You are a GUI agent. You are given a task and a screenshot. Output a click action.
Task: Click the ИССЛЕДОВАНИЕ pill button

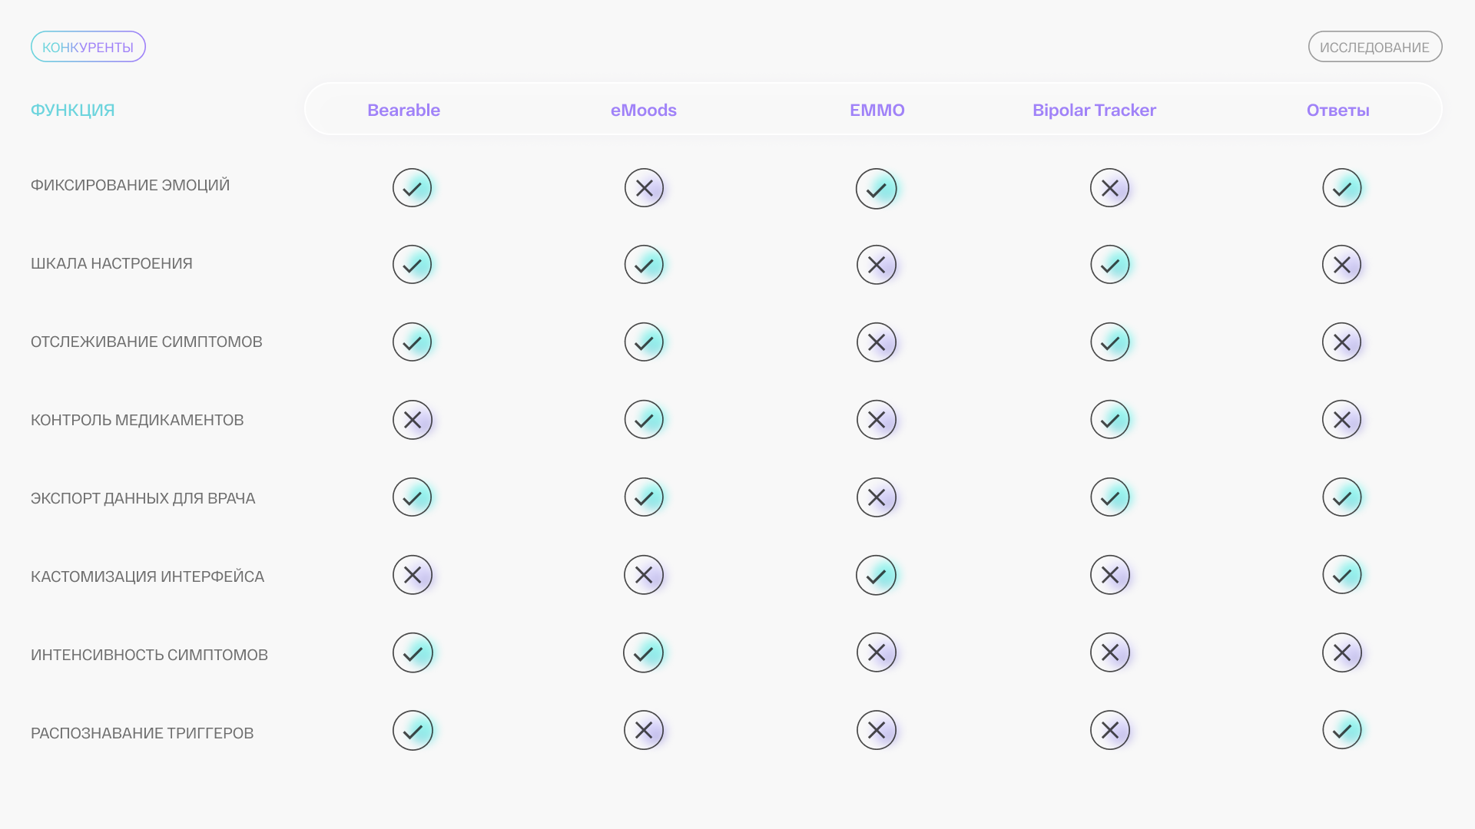click(1374, 47)
